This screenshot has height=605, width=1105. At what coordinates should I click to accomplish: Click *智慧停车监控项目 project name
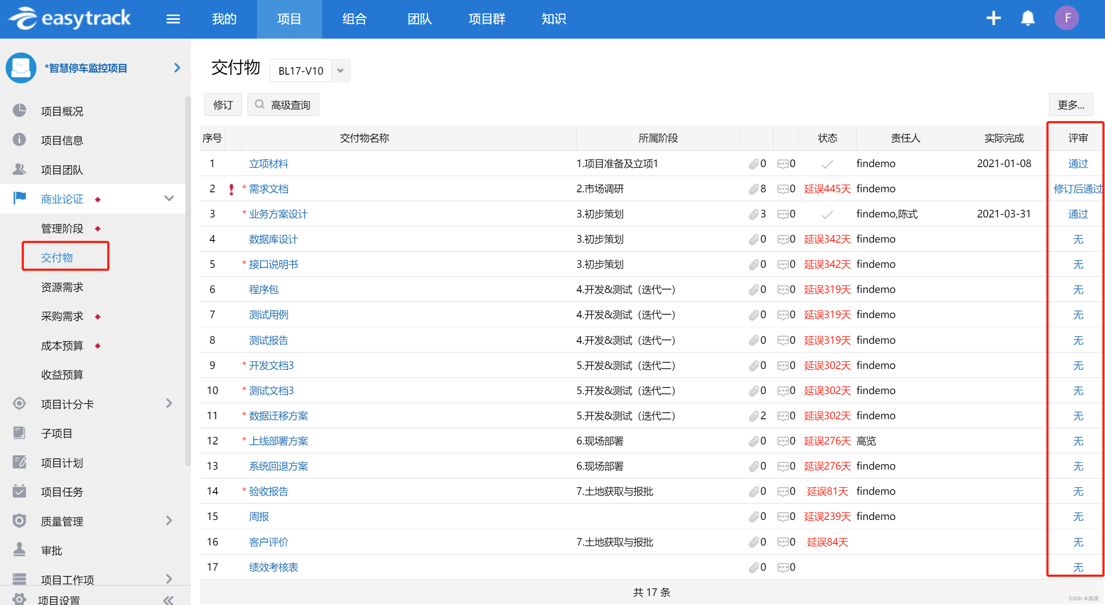coord(86,68)
